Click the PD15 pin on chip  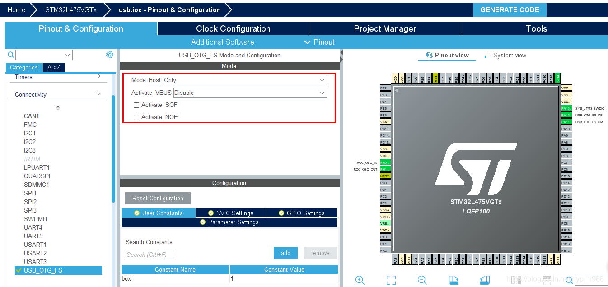566,176
